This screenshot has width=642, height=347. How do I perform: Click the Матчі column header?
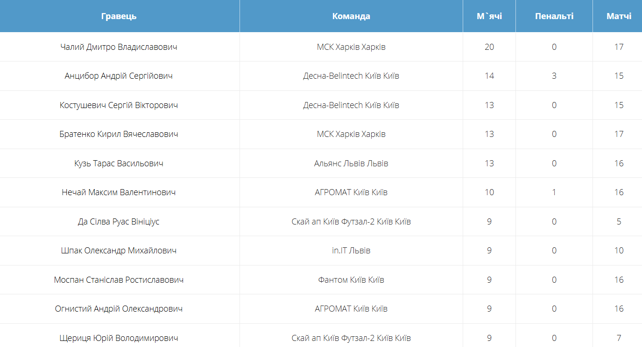coord(619,16)
